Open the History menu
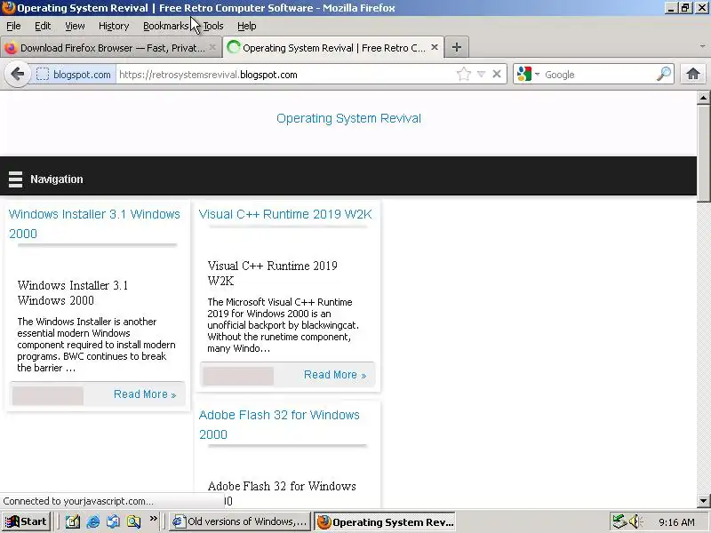This screenshot has width=711, height=533. point(114,26)
